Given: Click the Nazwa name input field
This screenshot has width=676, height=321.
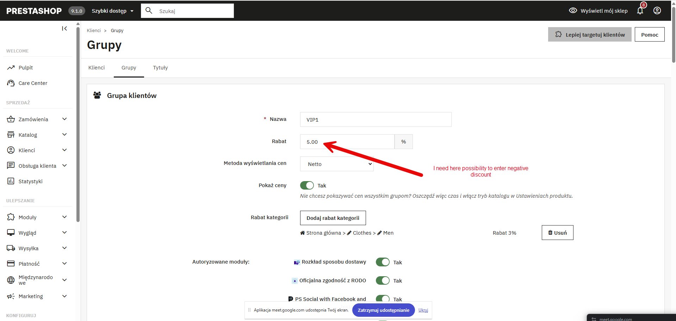Looking at the screenshot, I should pos(376,119).
